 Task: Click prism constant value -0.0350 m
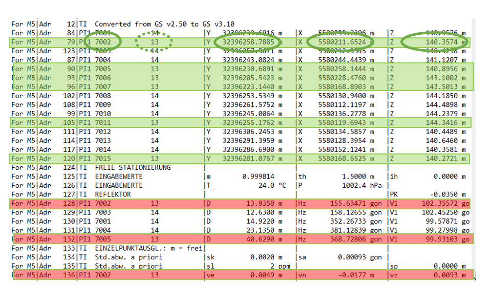point(448,194)
